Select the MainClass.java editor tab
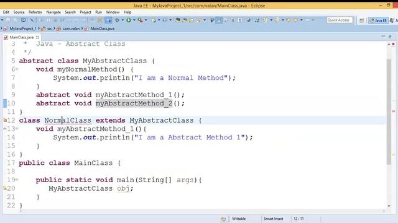398x223 pixels. [21, 37]
